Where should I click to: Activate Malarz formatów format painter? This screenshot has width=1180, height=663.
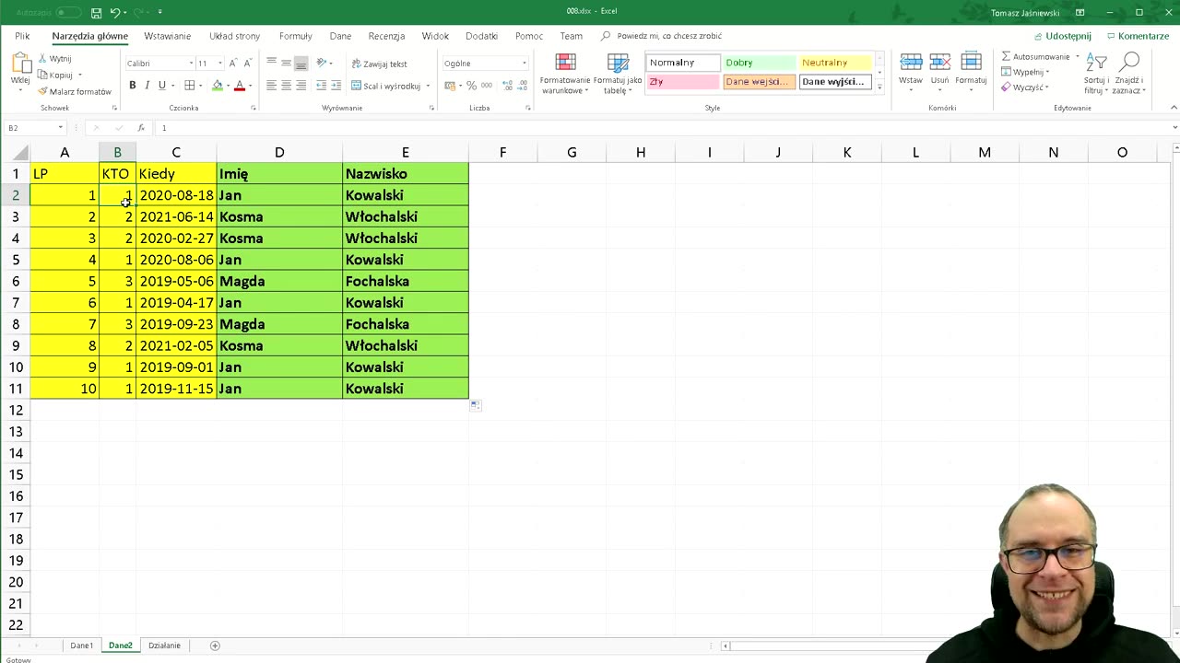click(75, 91)
